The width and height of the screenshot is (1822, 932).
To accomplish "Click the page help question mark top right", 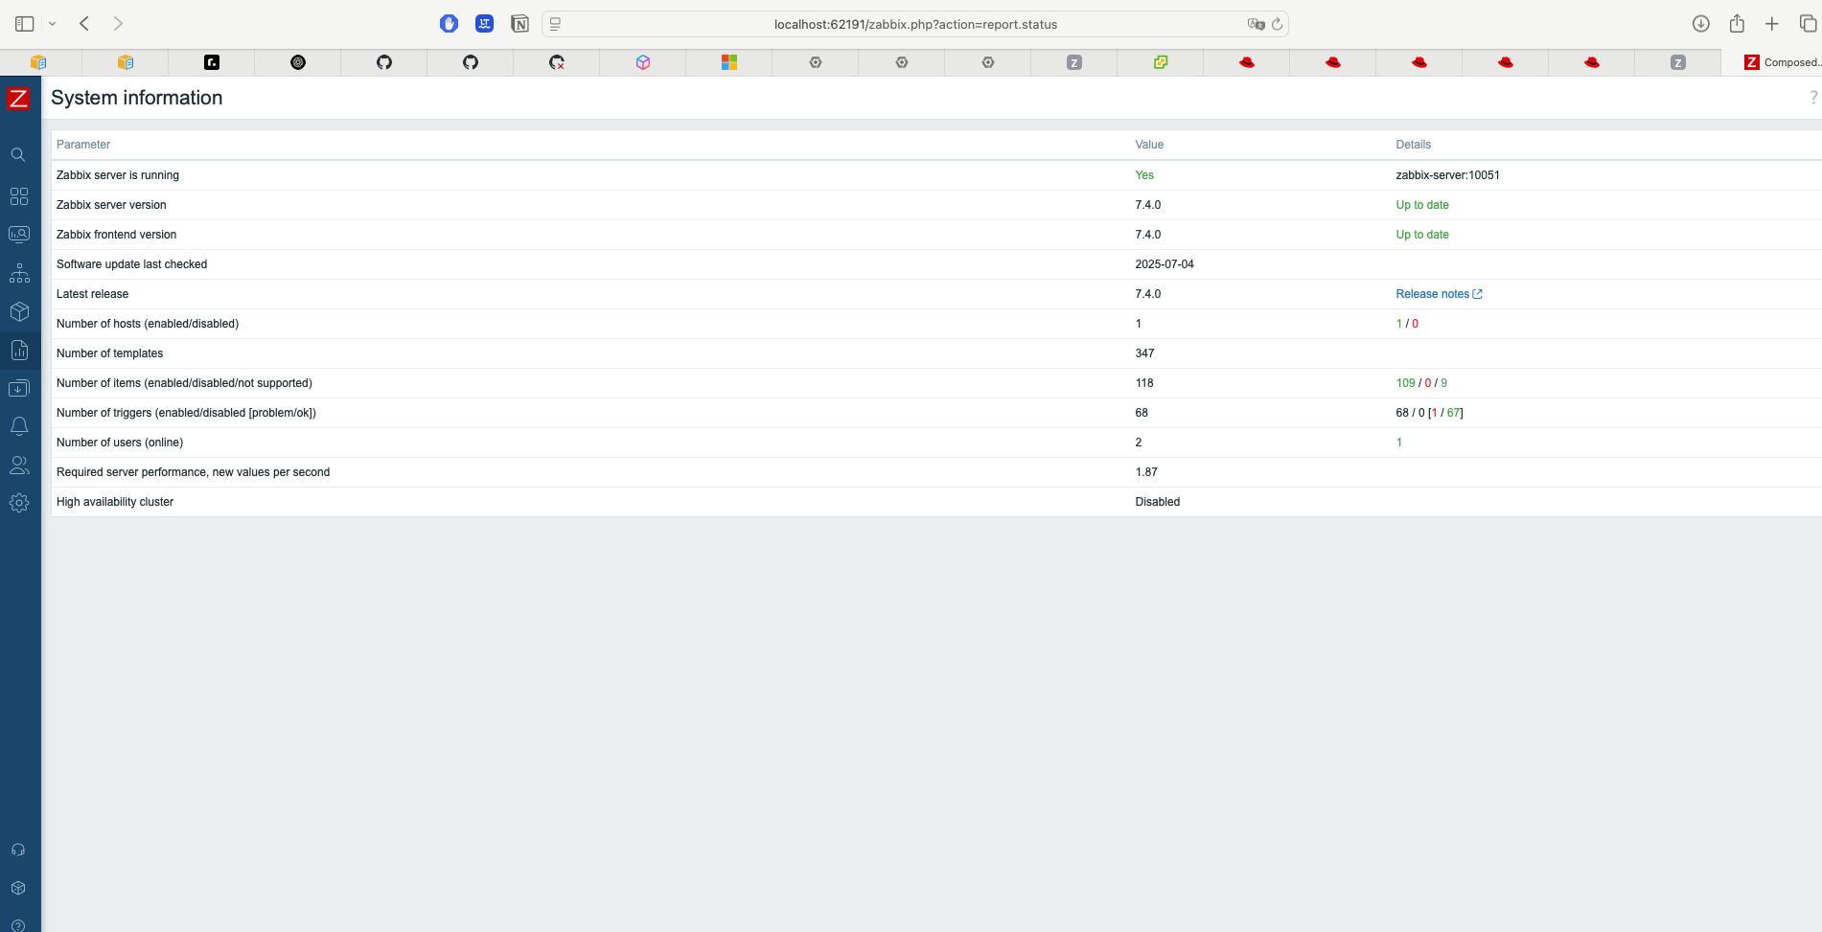I will (1813, 98).
